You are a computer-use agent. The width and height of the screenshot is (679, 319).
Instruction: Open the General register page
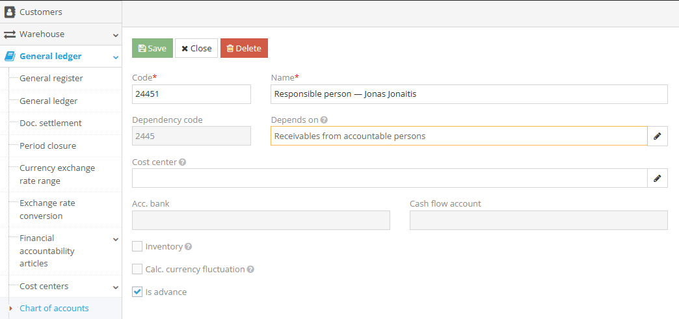pyautogui.click(x=51, y=79)
